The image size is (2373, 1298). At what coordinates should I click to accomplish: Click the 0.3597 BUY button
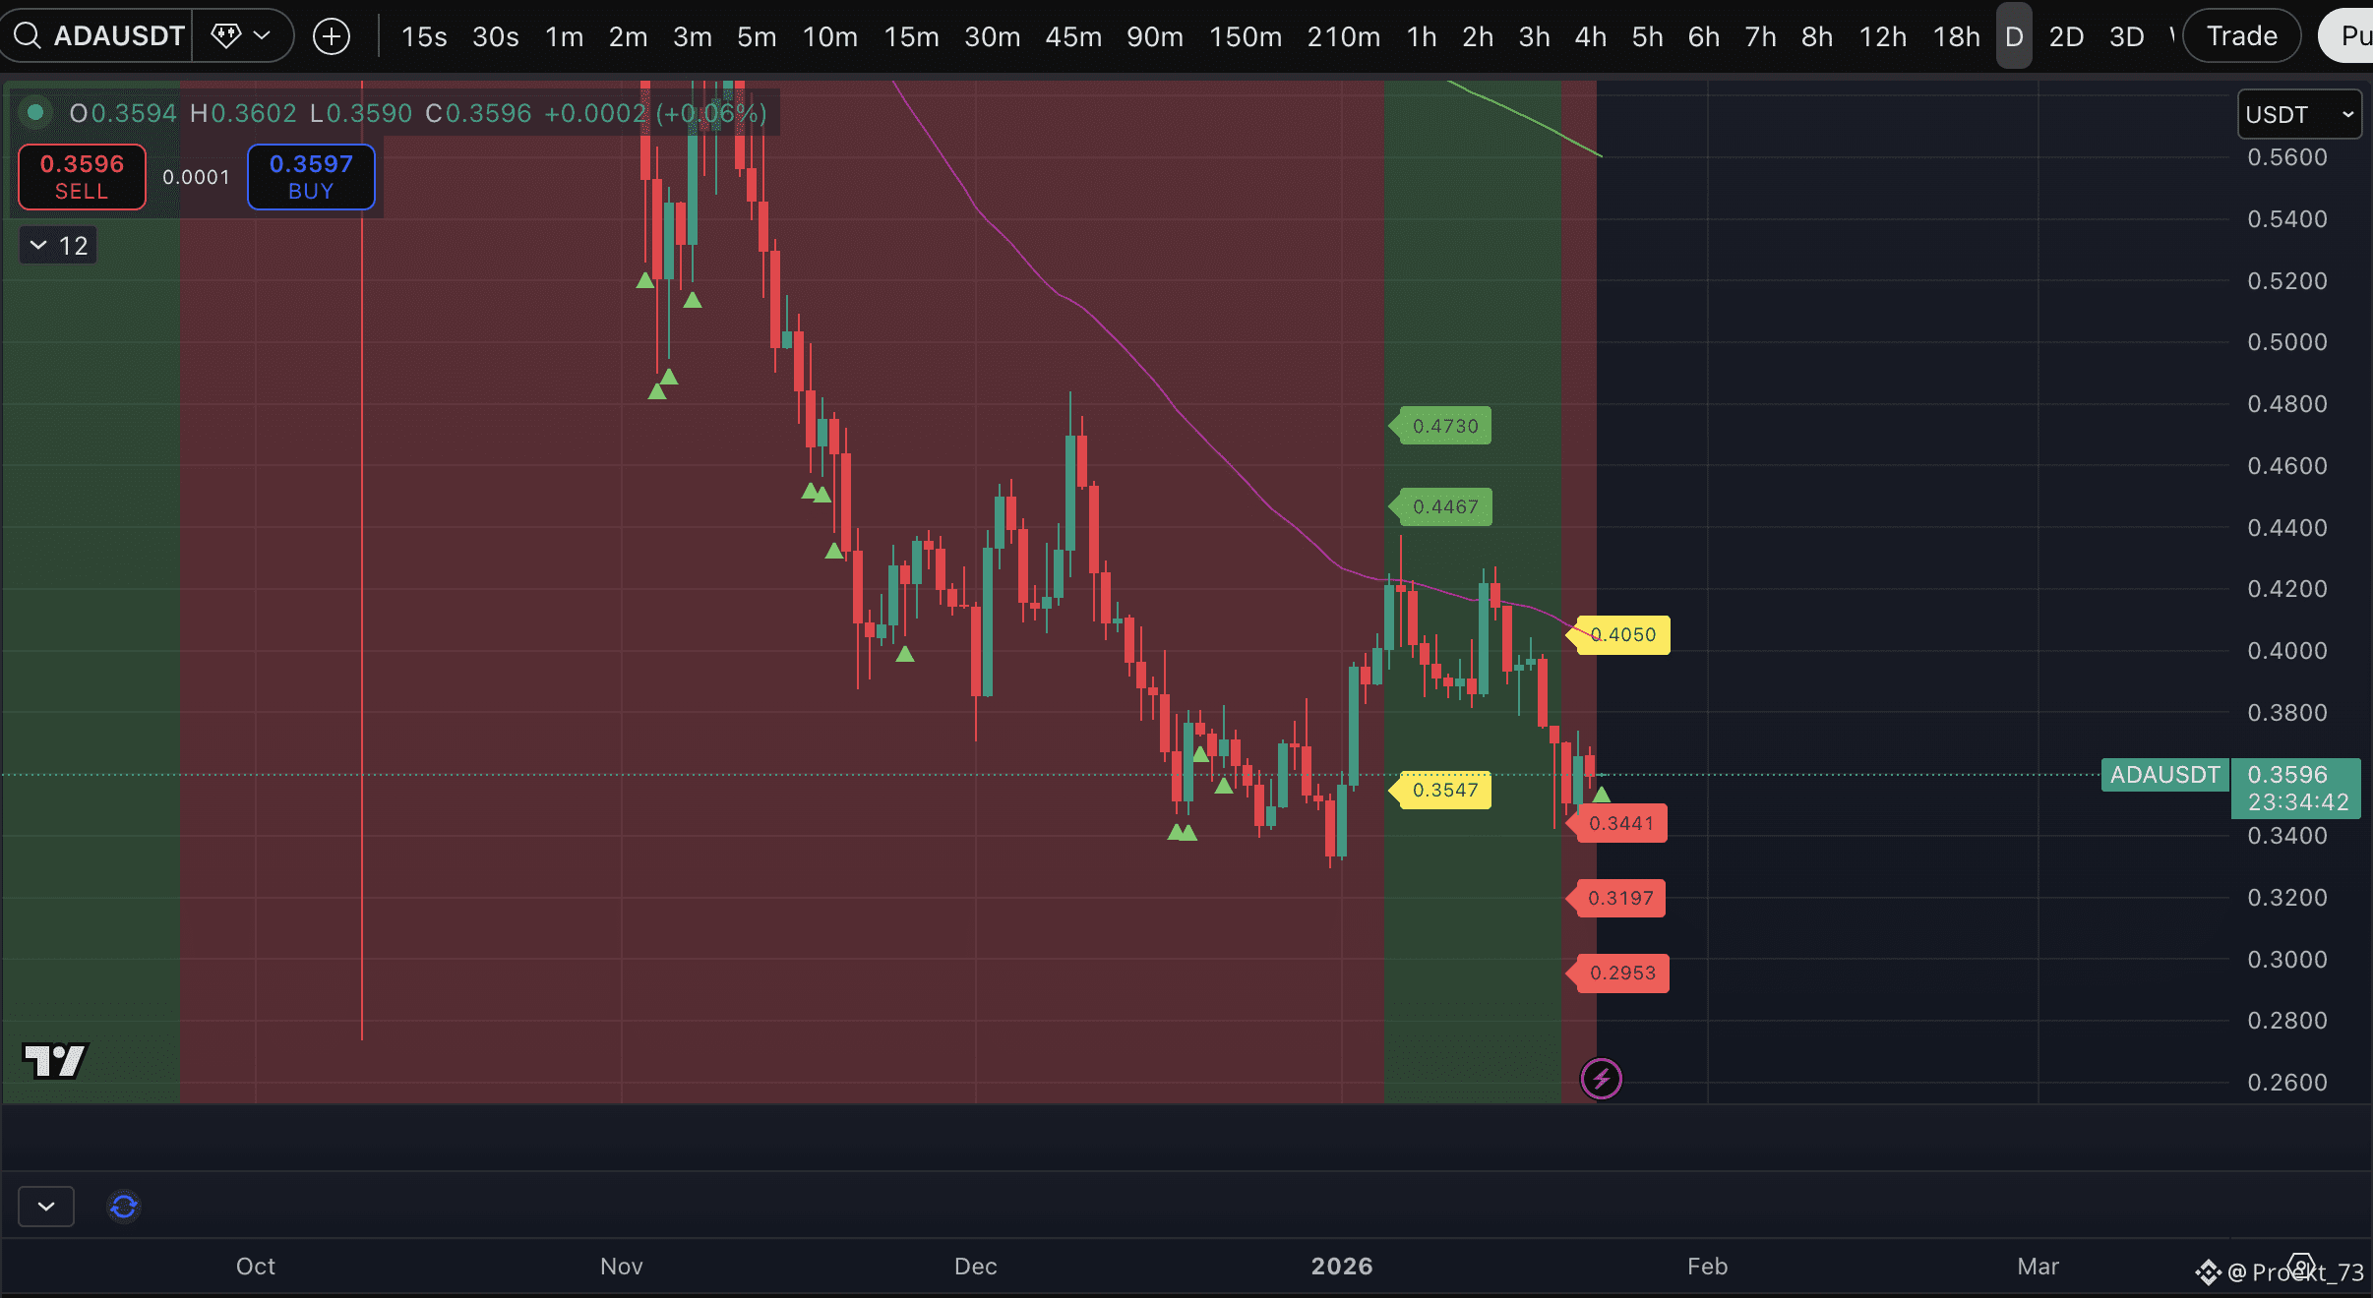click(x=311, y=177)
